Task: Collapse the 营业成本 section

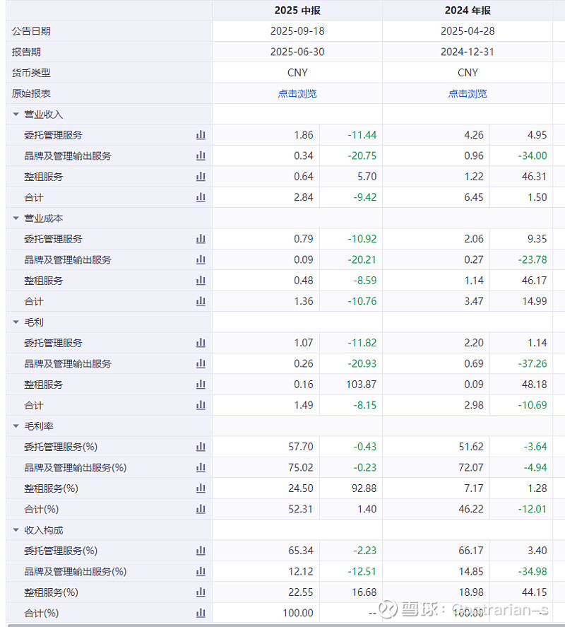Action: [x=16, y=218]
